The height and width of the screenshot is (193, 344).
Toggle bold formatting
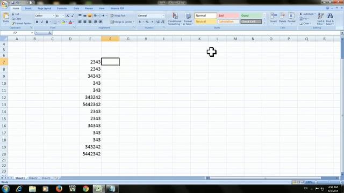coord(37,22)
